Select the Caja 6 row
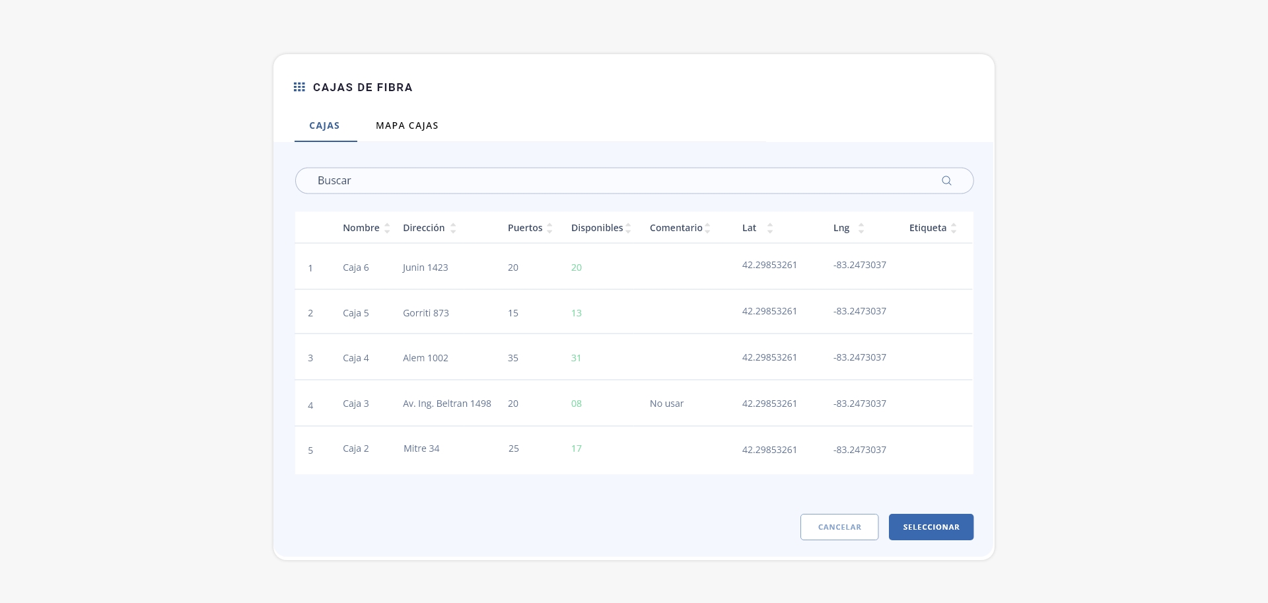 pyautogui.click(x=634, y=267)
